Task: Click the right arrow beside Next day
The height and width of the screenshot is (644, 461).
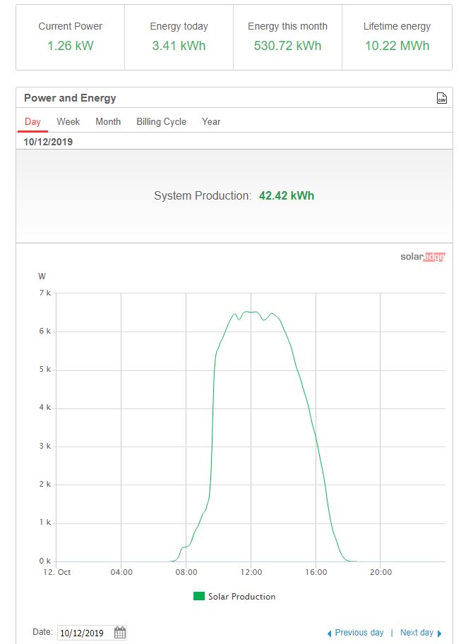Action: 440,633
